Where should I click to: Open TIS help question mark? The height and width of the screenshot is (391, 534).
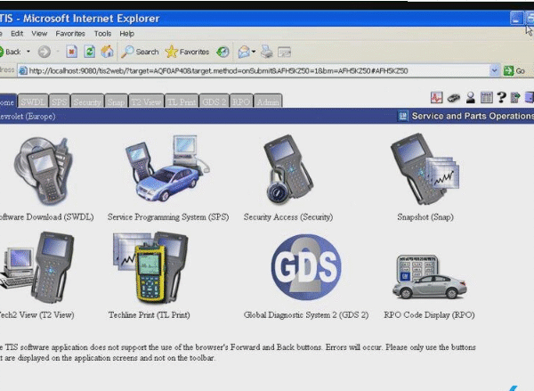501,97
